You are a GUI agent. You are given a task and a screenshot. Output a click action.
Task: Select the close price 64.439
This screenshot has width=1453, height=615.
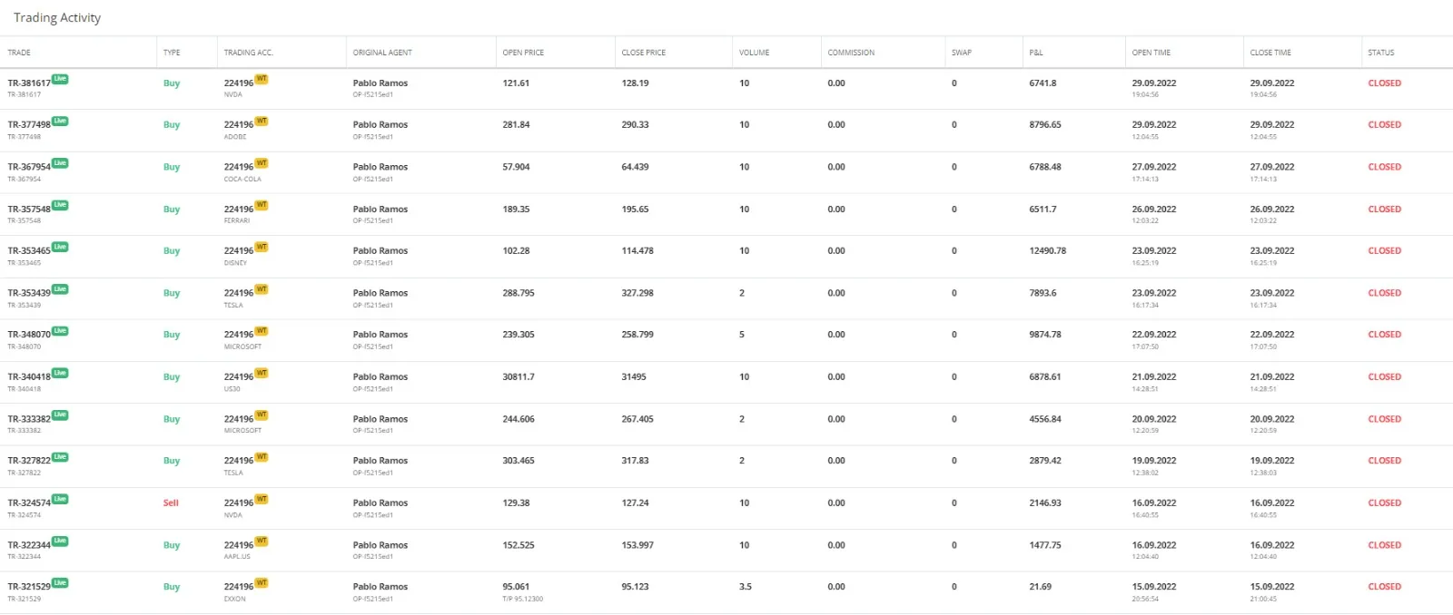[636, 167]
